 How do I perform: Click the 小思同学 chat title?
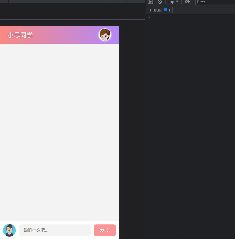[x=20, y=35]
